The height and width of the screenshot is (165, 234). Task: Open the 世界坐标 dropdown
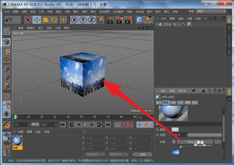(95, 154)
